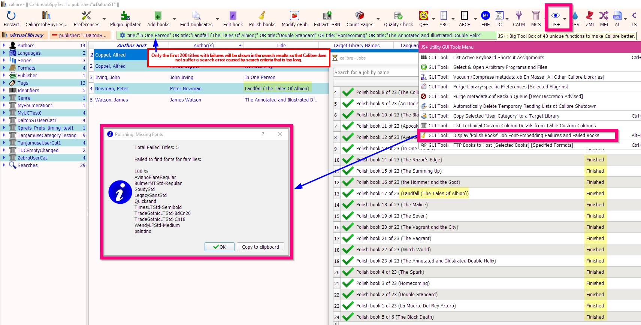
Task: Run the Extract ISBN plugin
Action: pos(327,15)
